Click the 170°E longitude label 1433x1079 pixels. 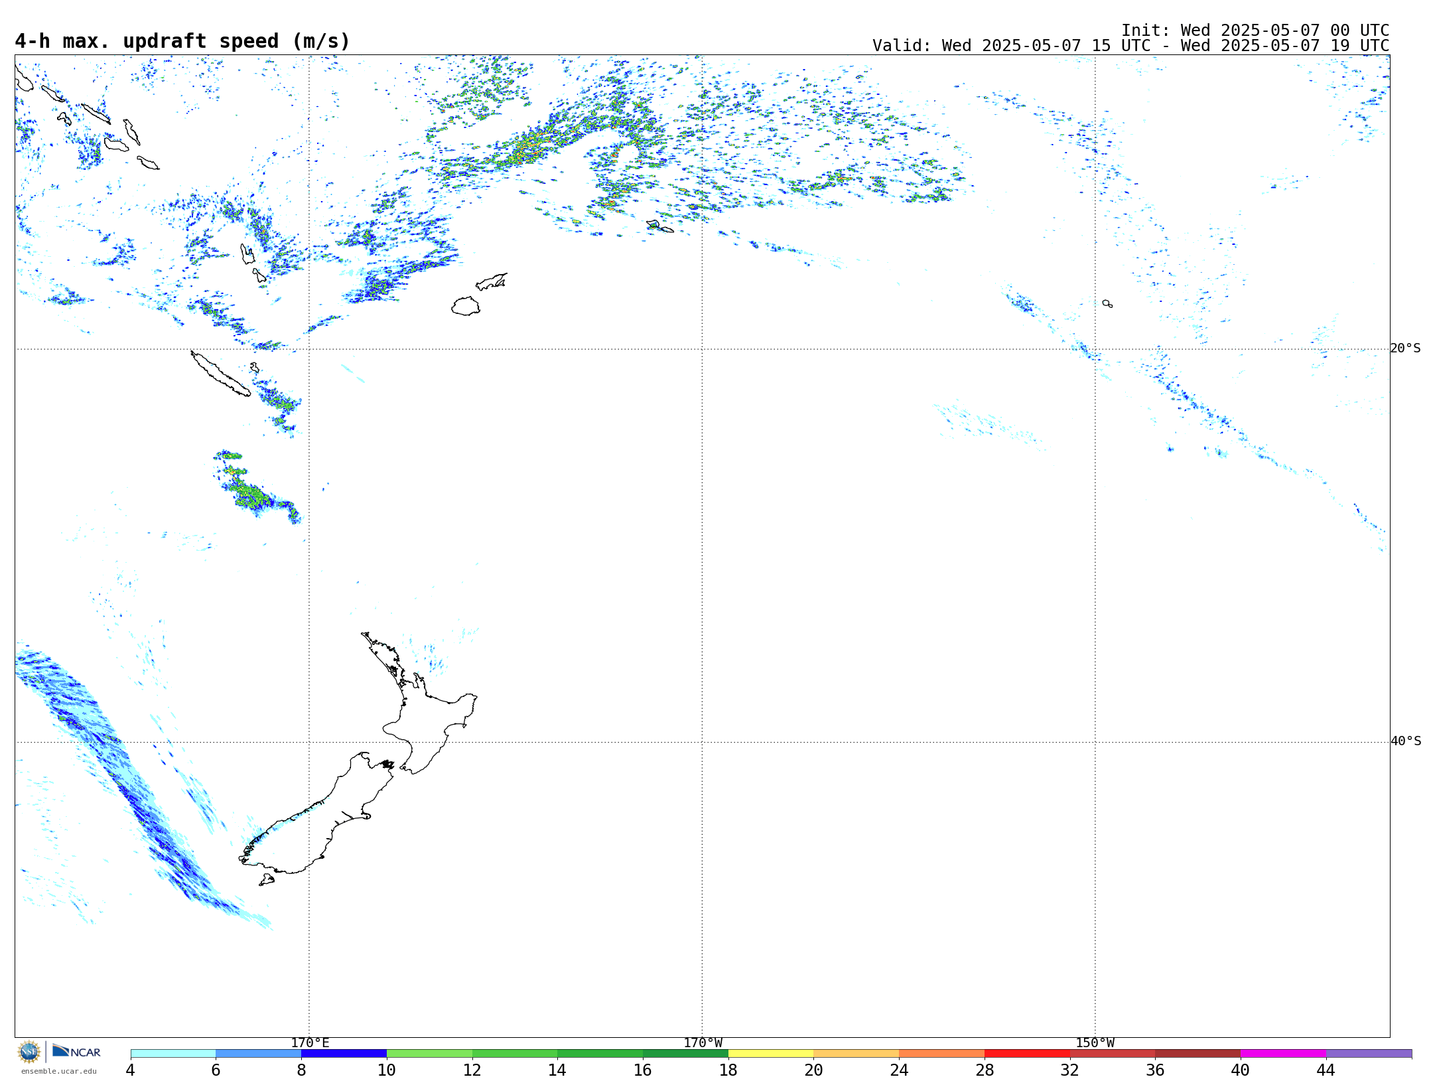point(310,1043)
